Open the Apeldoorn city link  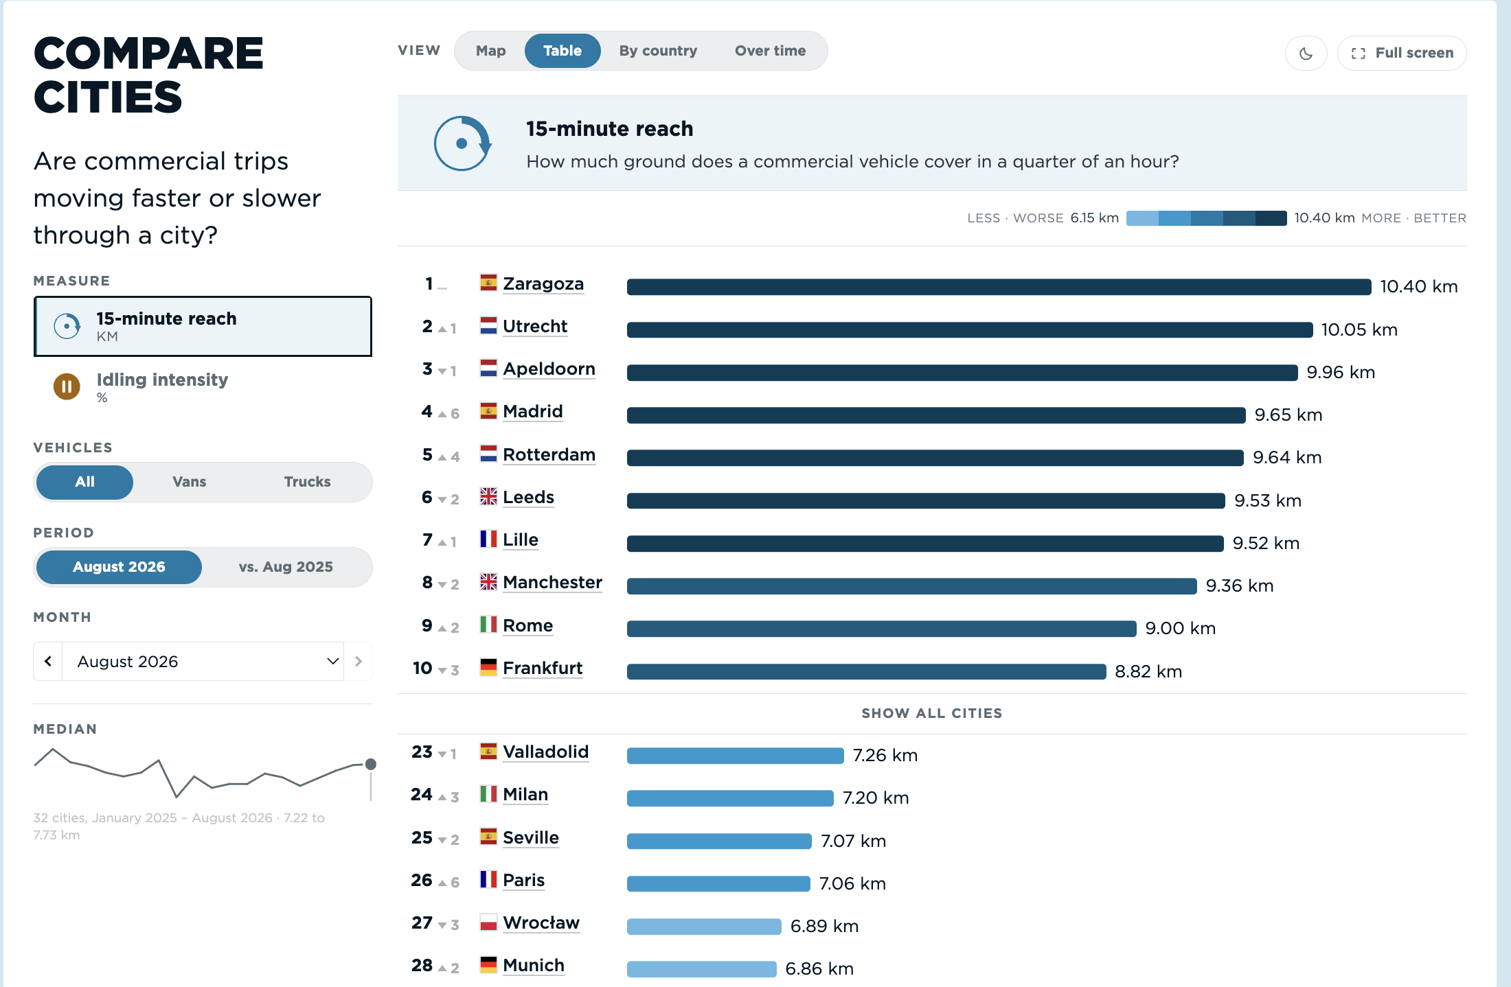pos(549,369)
